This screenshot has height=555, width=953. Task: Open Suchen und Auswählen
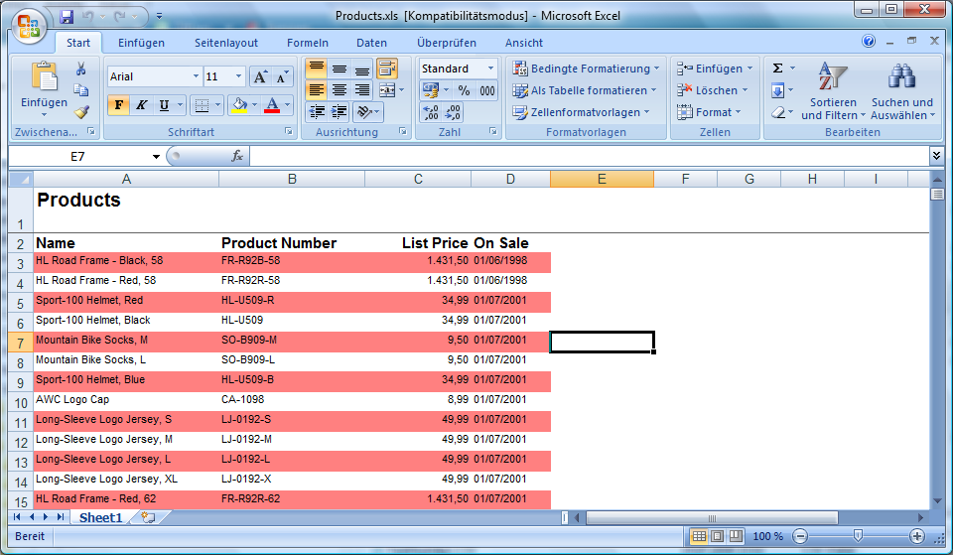pos(902,91)
